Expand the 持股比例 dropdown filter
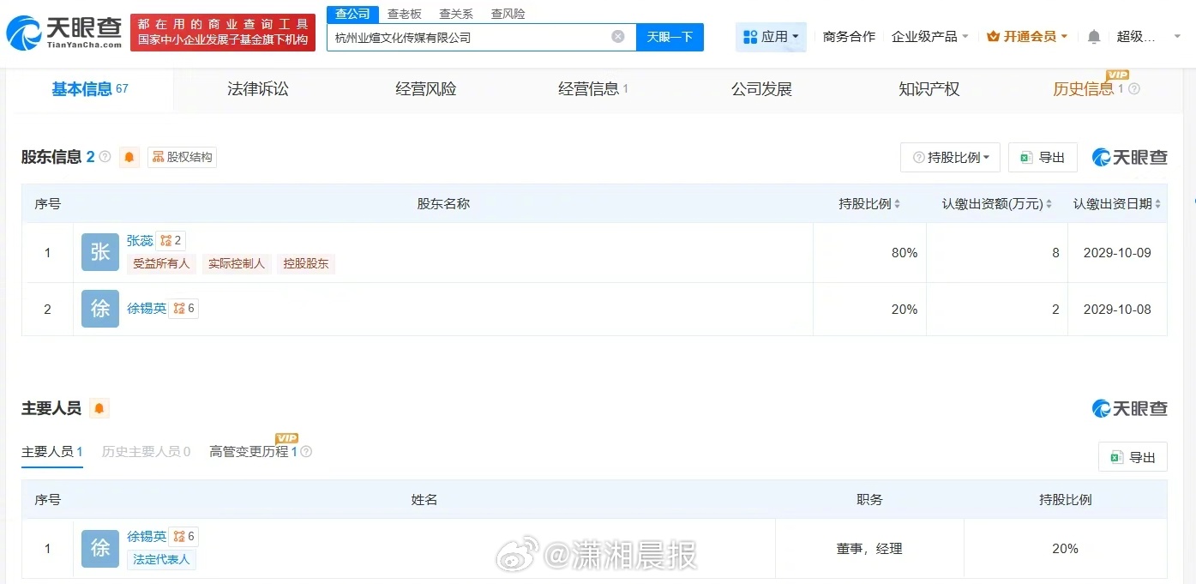This screenshot has width=1196, height=584. tap(952, 158)
